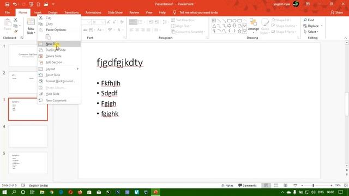Switch to Normal view in status bar
This screenshot has width=349, height=196.
click(266, 185)
